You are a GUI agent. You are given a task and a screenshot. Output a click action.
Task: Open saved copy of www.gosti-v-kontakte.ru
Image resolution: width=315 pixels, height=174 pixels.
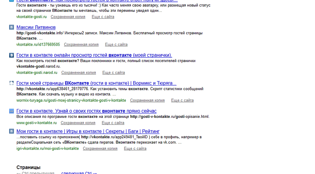78,123
